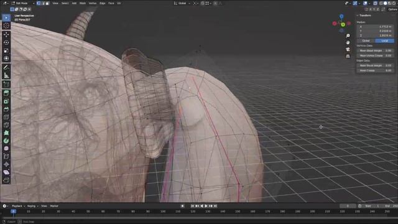Image resolution: width=398 pixels, height=224 pixels.
Task: Select the Rotate tool
Action: (x=6, y=42)
